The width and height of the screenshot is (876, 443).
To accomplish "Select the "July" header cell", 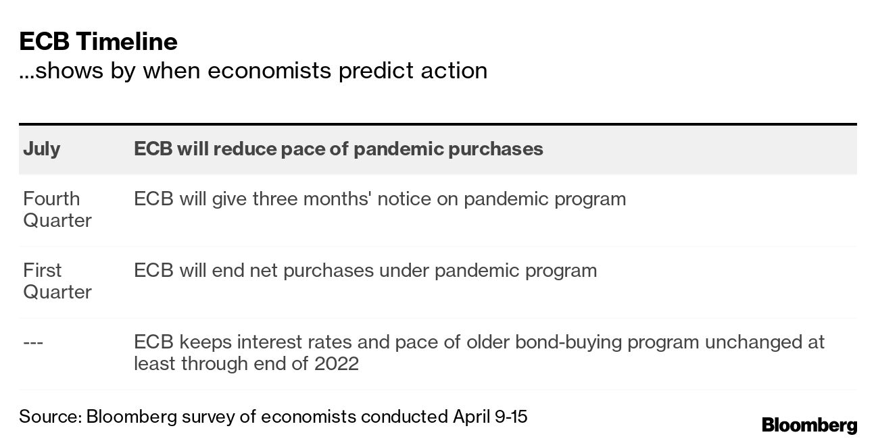I will pyautogui.click(x=41, y=149).
